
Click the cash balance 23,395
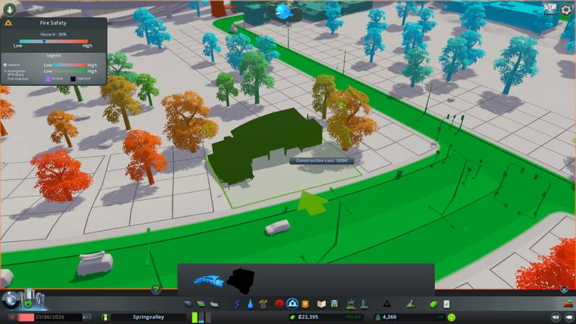tap(308, 317)
